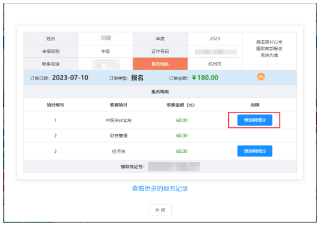Click the 60.00 amount for 财务管理
This screenshot has height=227, width=325.
(x=182, y=136)
